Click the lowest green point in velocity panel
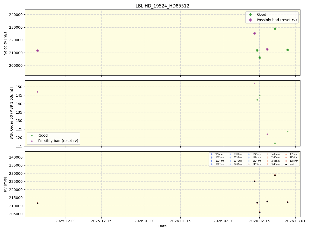Viewport: 310px width, 232px height. point(260,57)
